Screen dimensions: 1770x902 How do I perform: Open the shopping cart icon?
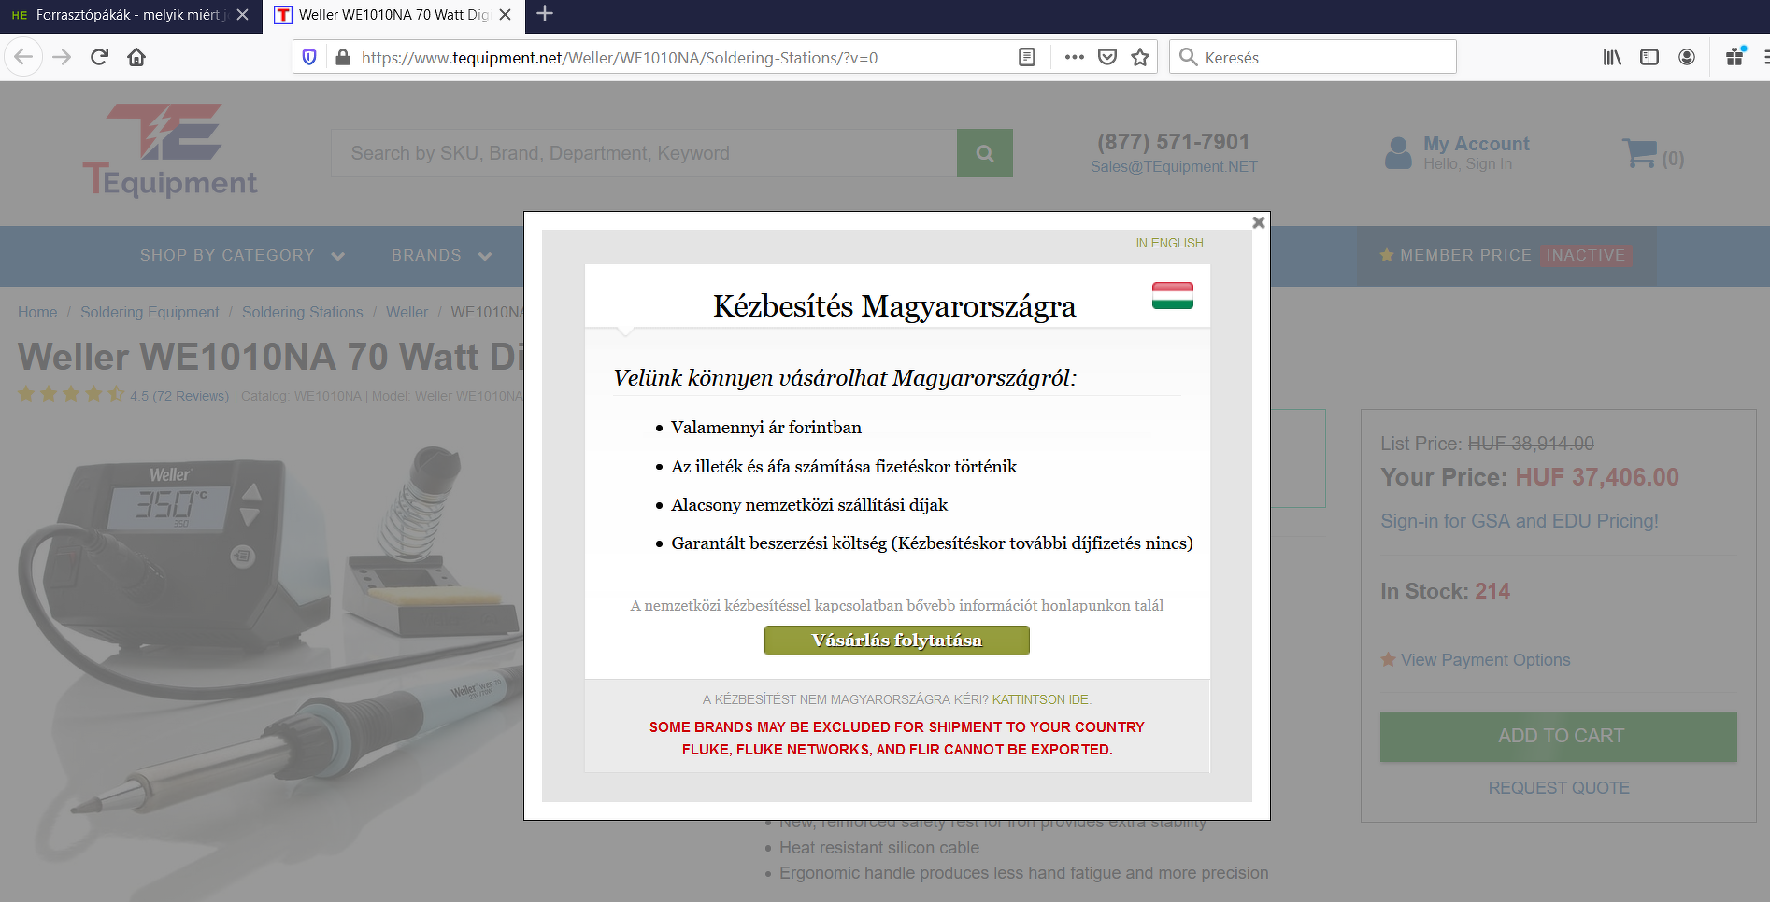(1640, 153)
